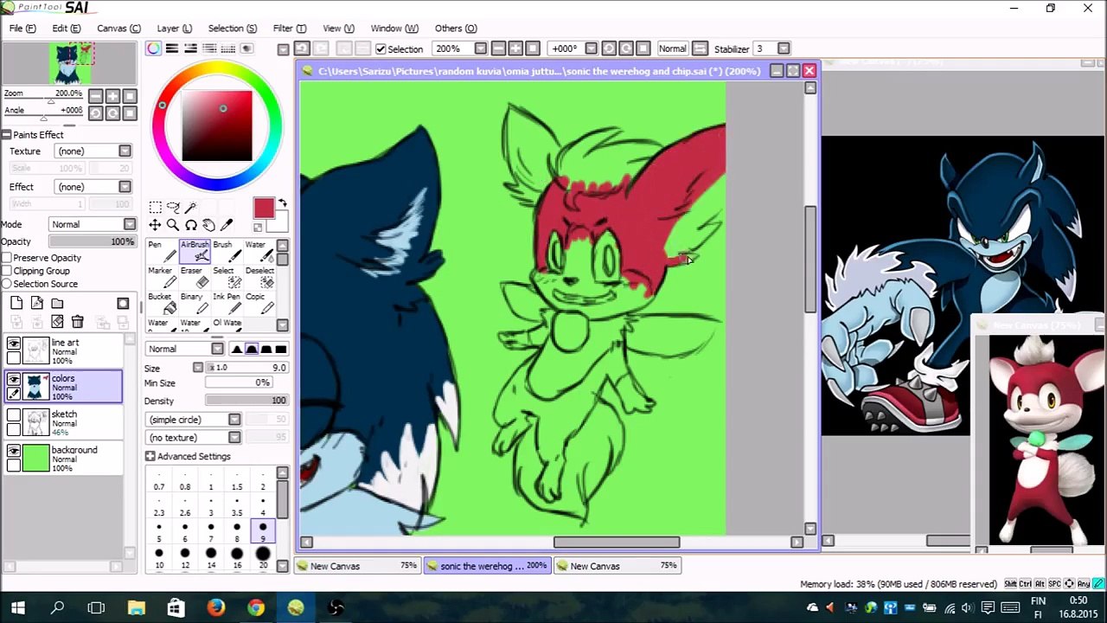Activate the eyedropper color picker tool
Screen dimensions: 1107x623
tap(227, 225)
